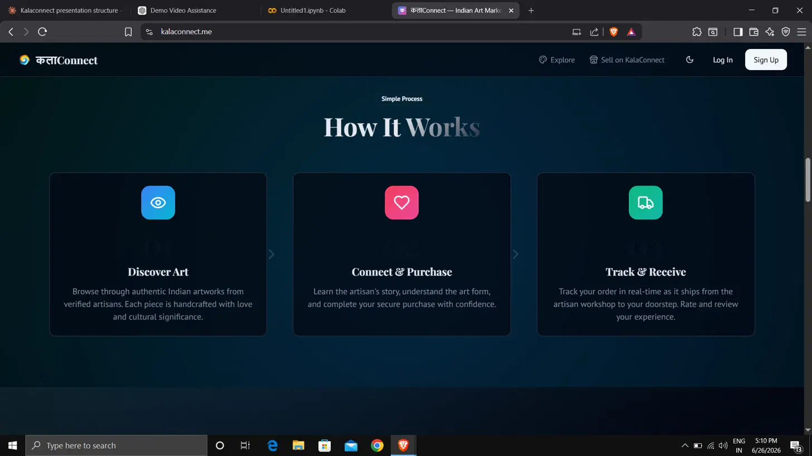Screen dimensions: 812x456
Task: Toggle the browser sidebar panel
Action: click(x=738, y=32)
